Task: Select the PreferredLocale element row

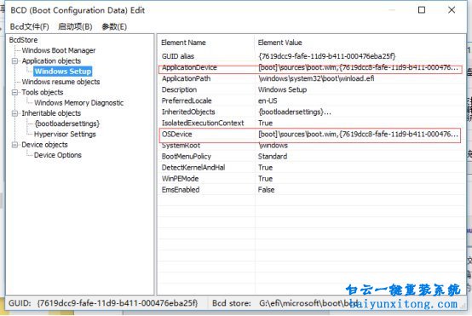Action: 311,101
